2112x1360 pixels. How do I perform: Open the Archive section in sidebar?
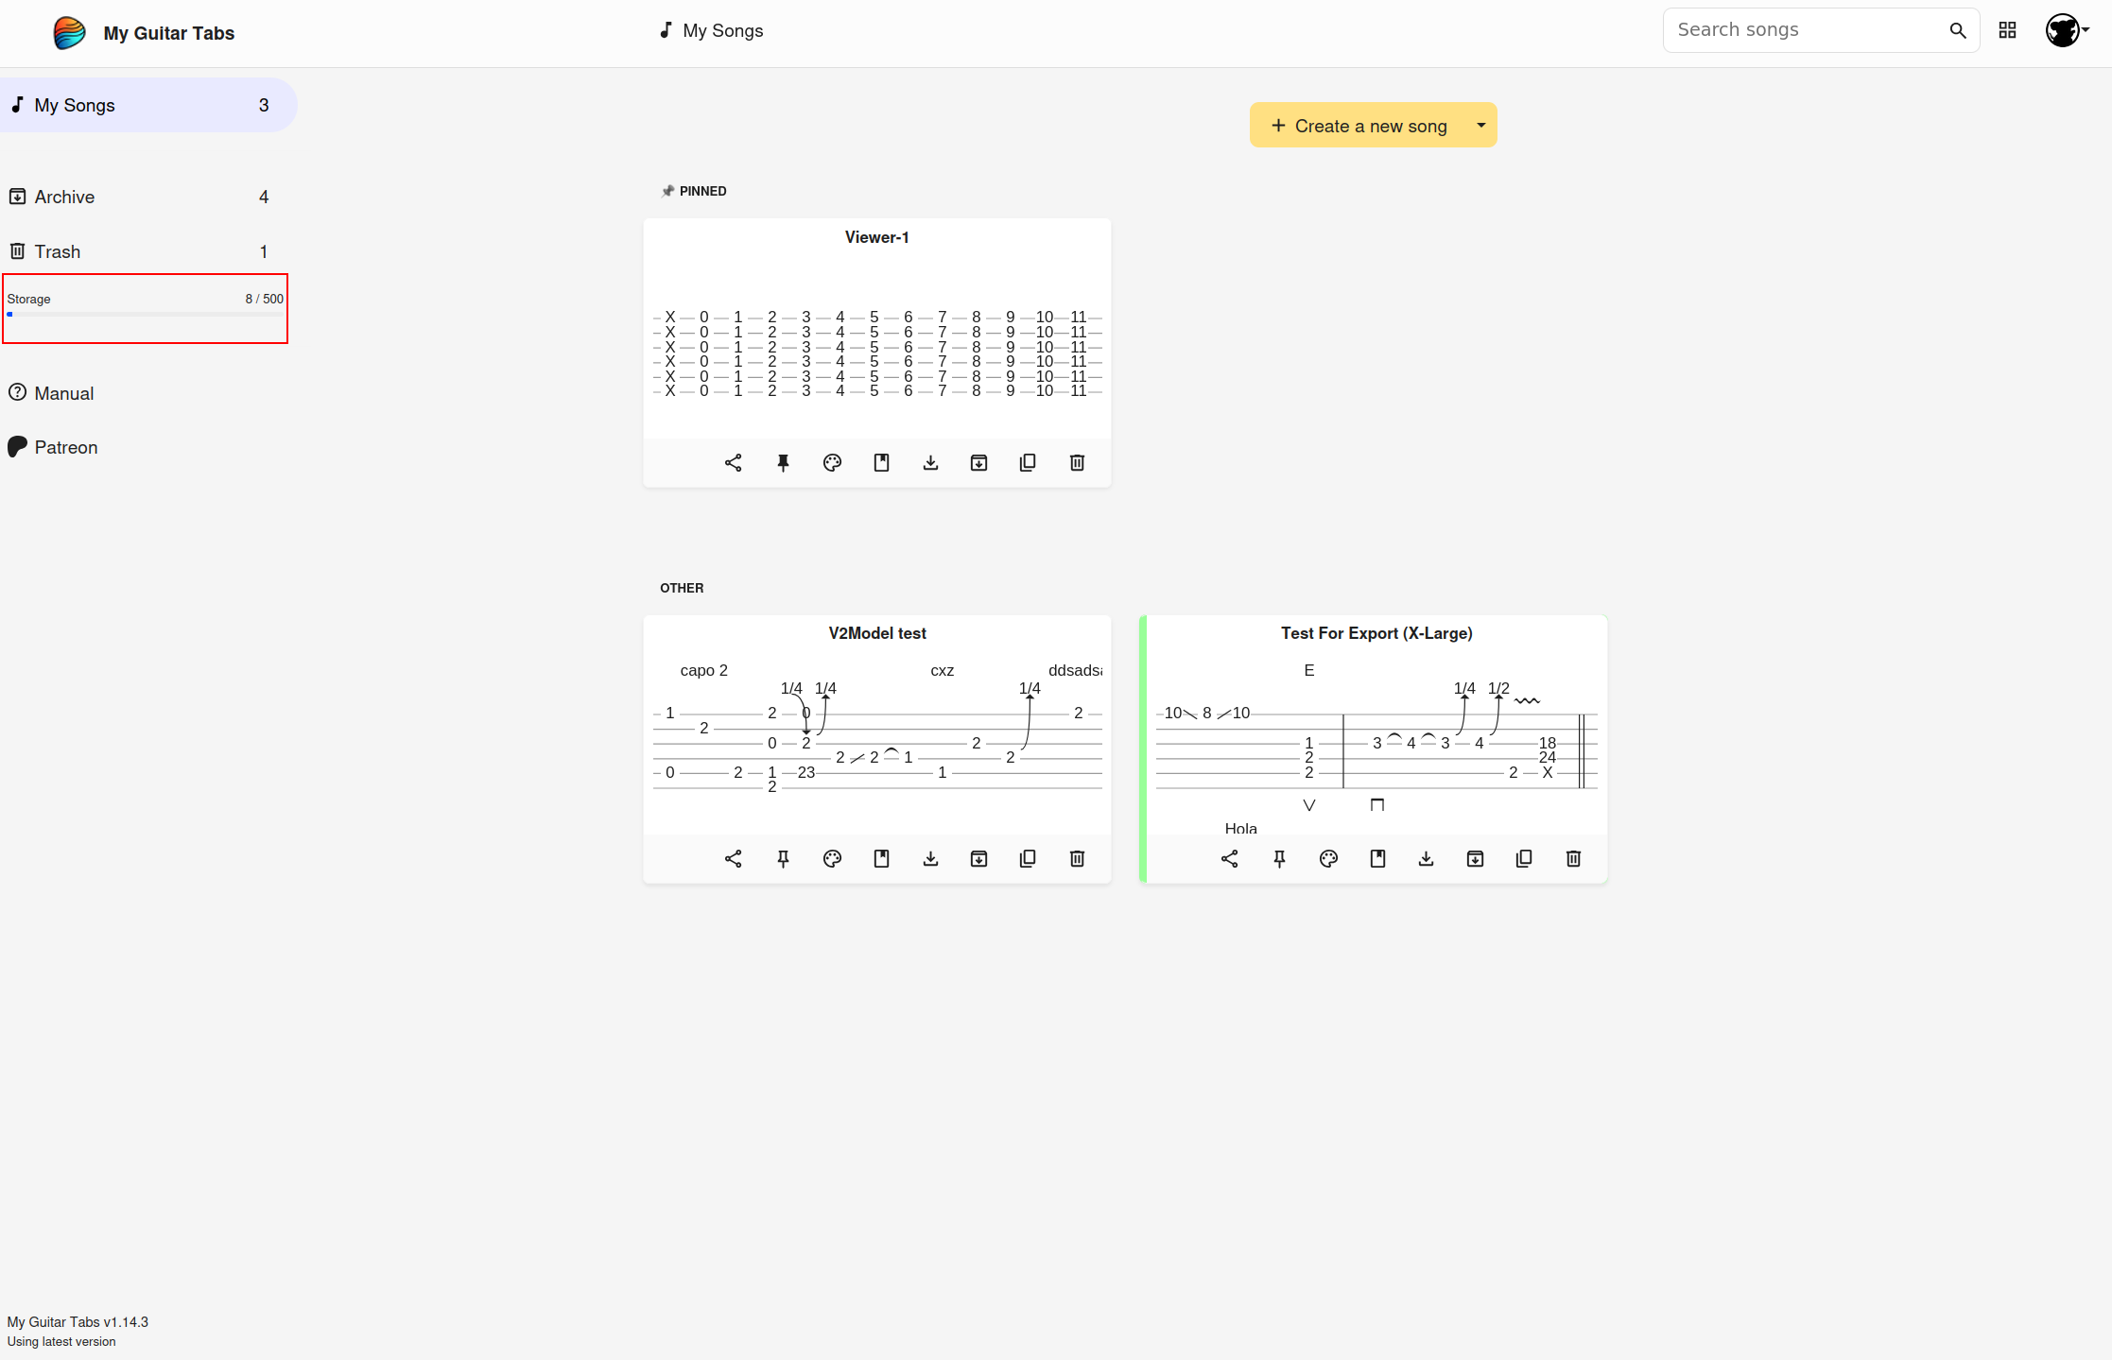pyautogui.click(x=64, y=198)
